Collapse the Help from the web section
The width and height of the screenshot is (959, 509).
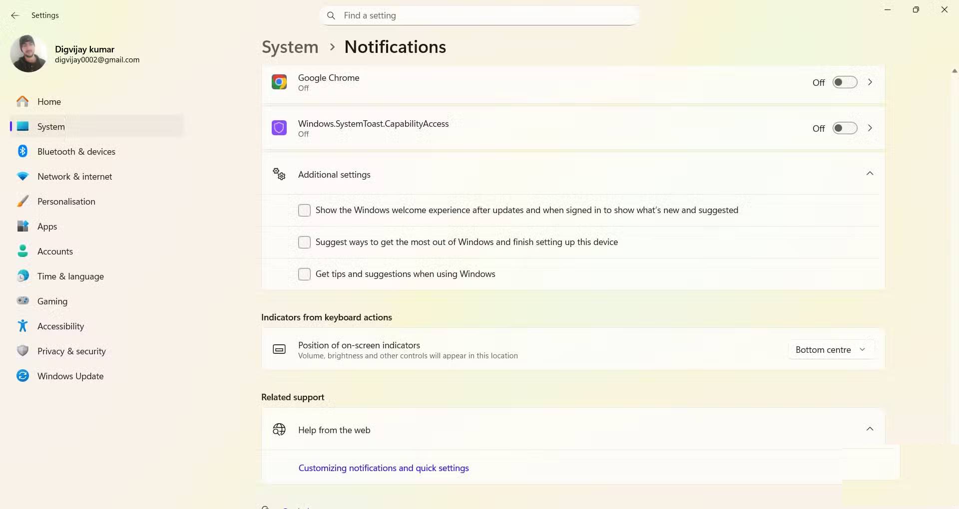pyautogui.click(x=870, y=429)
